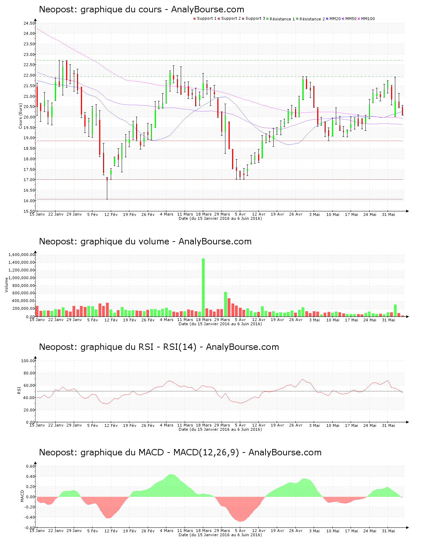
Task: Click the 0.60 value on MACD axis
Action: (30, 467)
